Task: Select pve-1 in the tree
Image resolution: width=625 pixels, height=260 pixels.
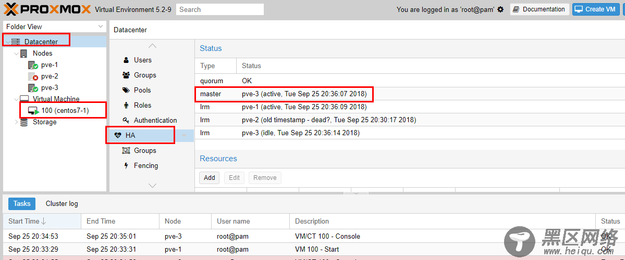Action: point(50,65)
